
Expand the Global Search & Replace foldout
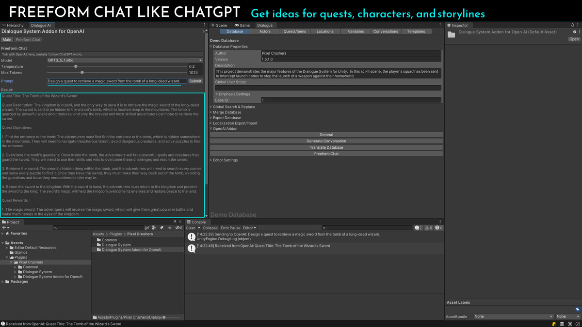(211, 107)
